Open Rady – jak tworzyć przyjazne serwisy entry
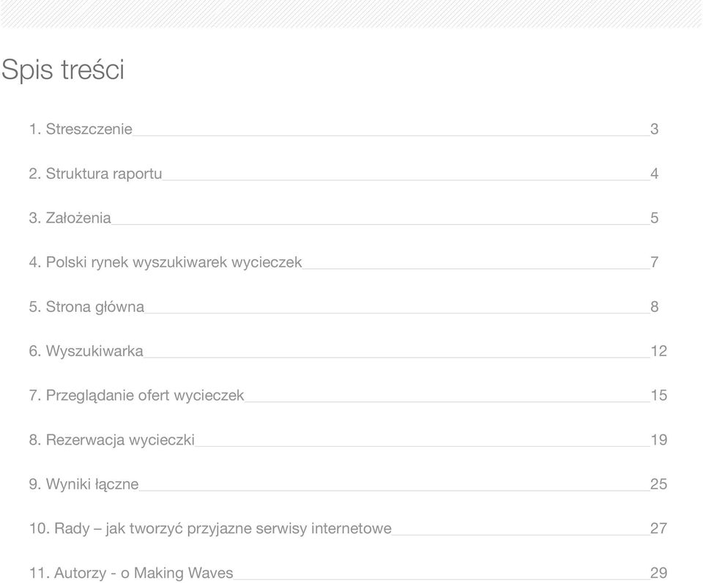 (210, 529)
